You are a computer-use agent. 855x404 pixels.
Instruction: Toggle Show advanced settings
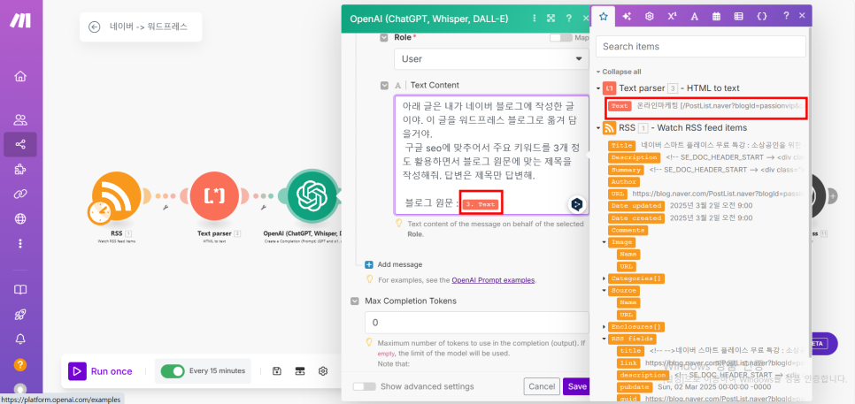[x=365, y=386]
